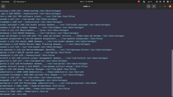Image resolution: width=173 pixels, height=97 pixels.
Task: Click the whoopsie:x:120:125 line
Action: pos(27,55)
